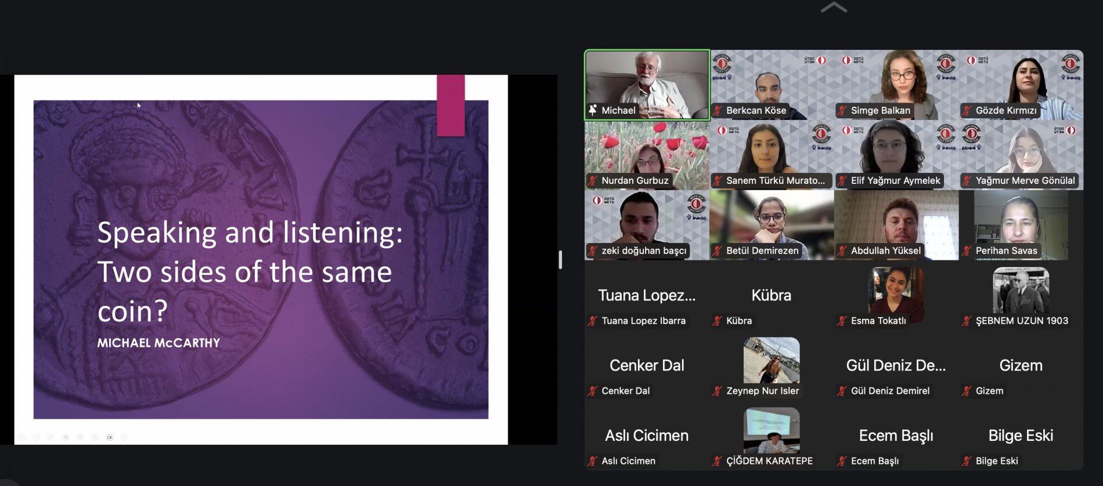Open the slide zoom magnifier tool
The image size is (1103, 486).
(x=80, y=437)
